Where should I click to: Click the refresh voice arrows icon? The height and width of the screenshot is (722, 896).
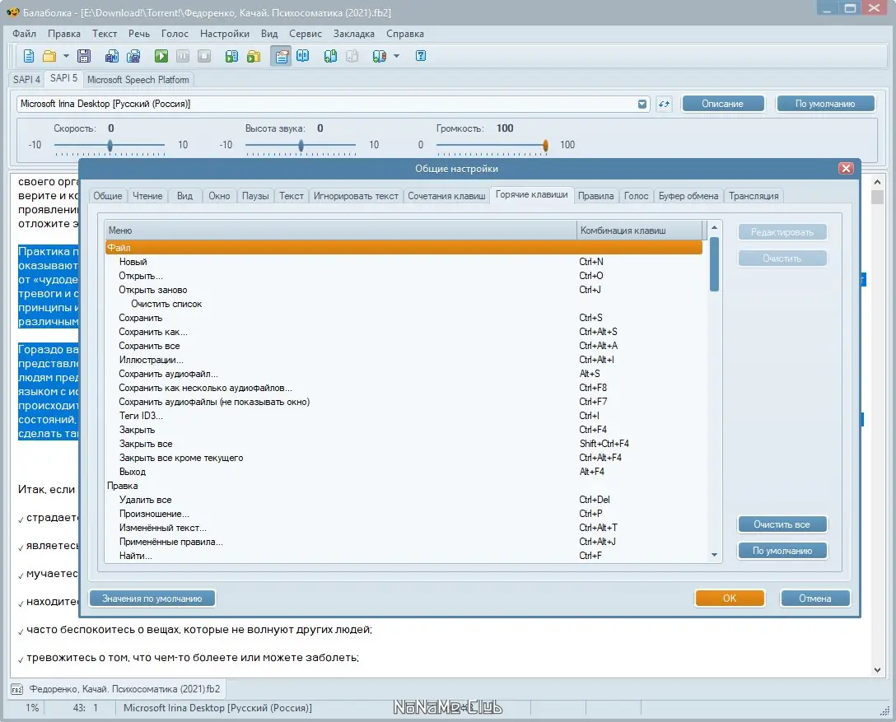click(x=664, y=104)
